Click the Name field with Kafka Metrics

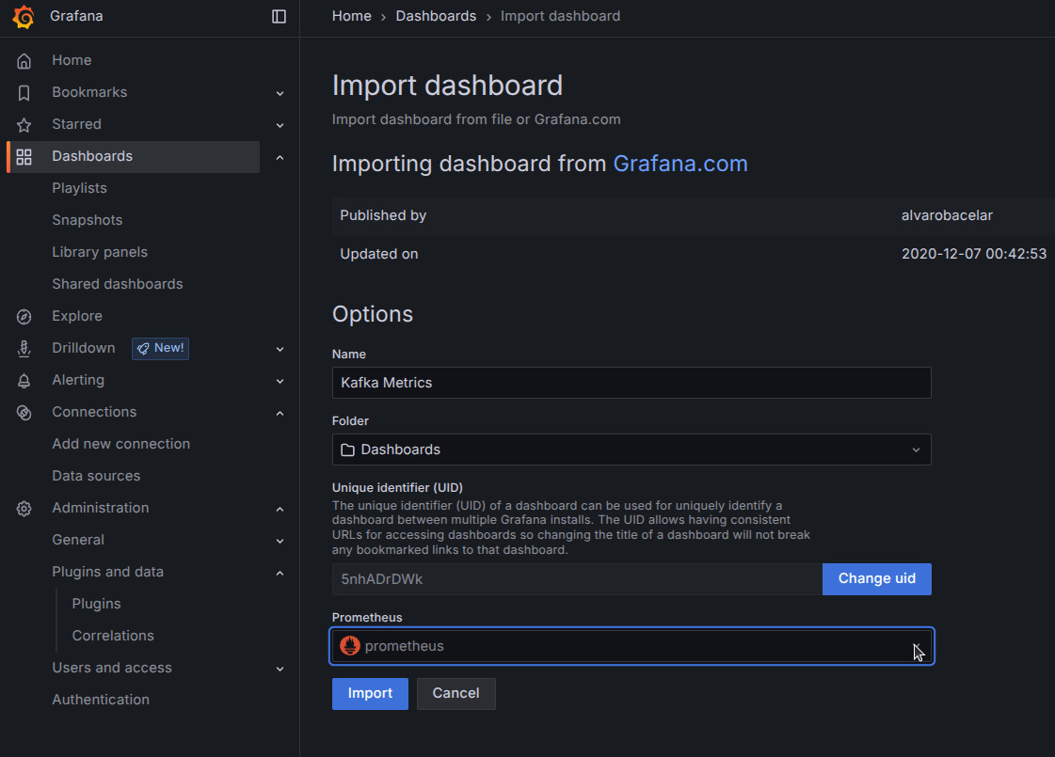coord(631,383)
